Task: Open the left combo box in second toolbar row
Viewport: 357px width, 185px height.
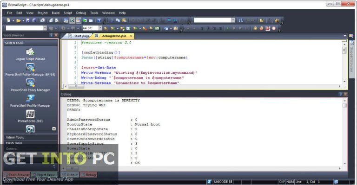Action: pyautogui.click(x=45, y=28)
